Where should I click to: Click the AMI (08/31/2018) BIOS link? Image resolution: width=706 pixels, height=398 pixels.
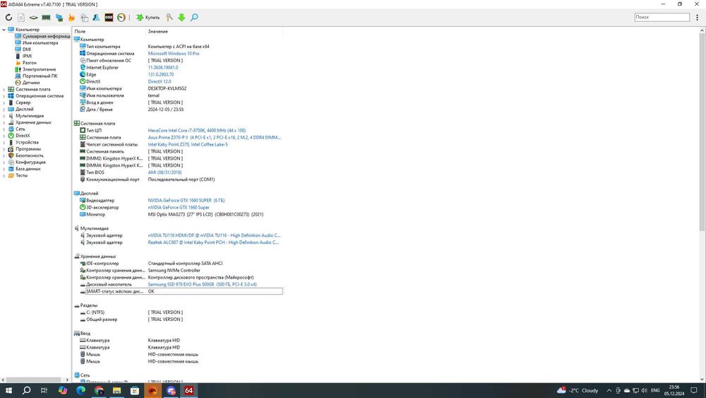click(164, 172)
